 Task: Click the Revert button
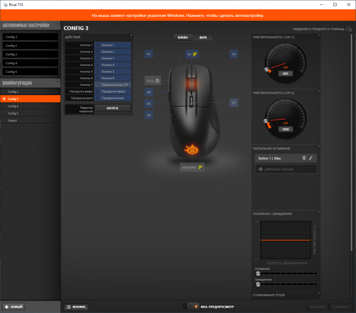318,306
